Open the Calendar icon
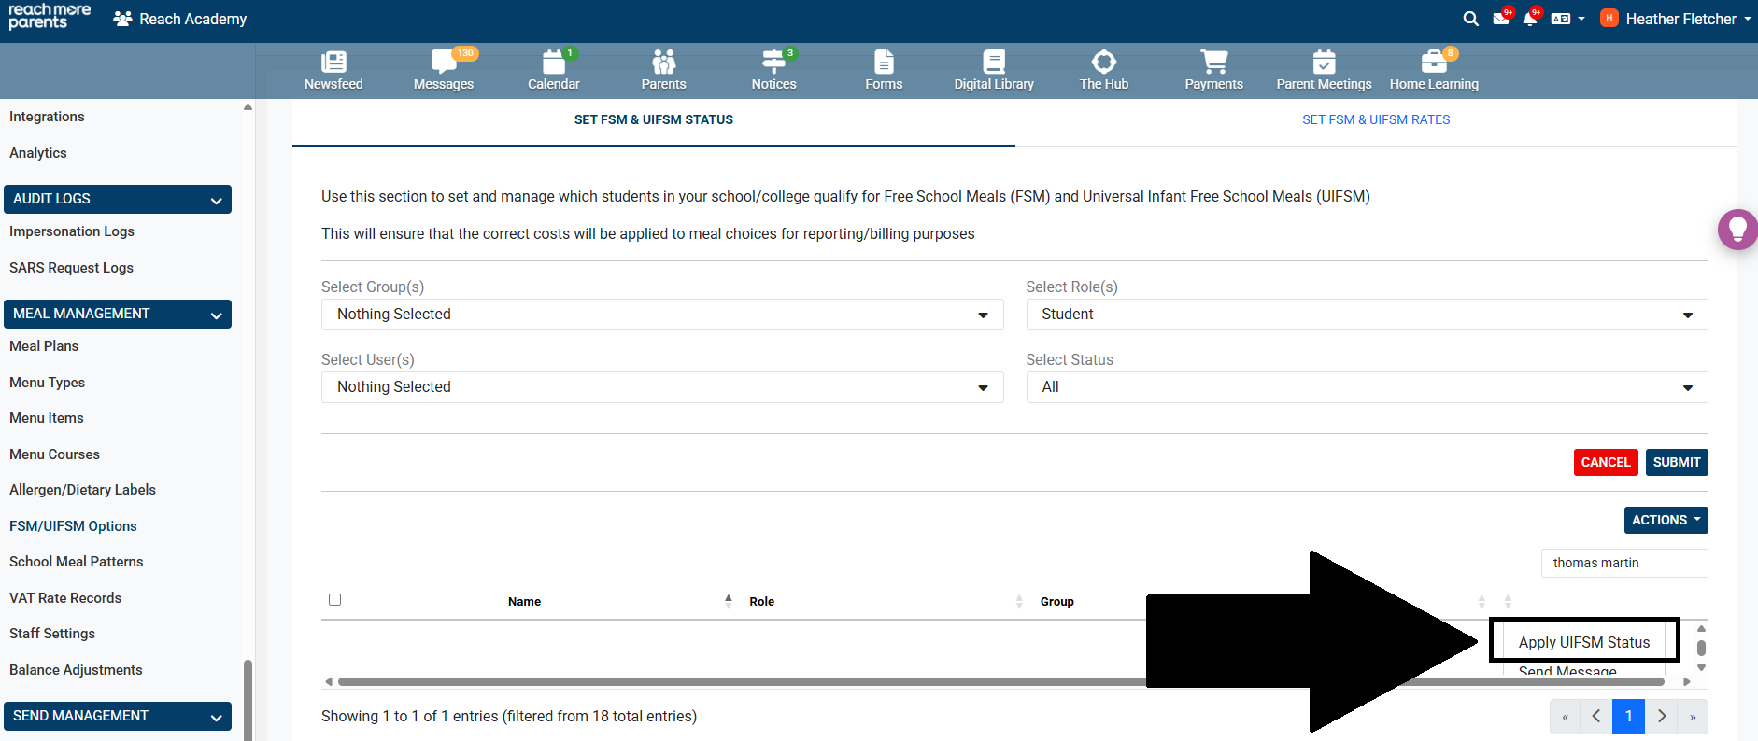The image size is (1758, 741). click(x=553, y=63)
